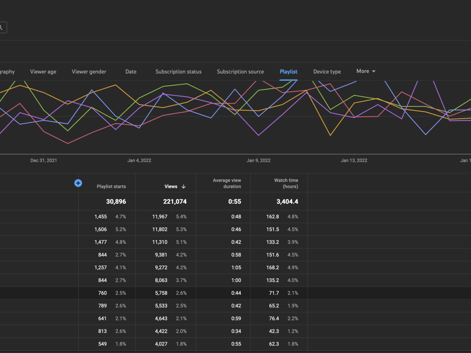Switch to the Viewer age tab

(x=43, y=72)
